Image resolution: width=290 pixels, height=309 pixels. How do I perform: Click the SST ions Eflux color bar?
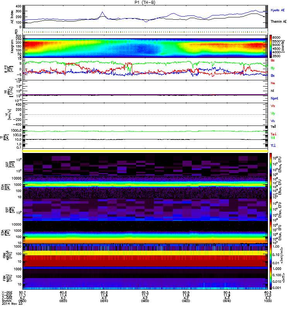click(271, 165)
